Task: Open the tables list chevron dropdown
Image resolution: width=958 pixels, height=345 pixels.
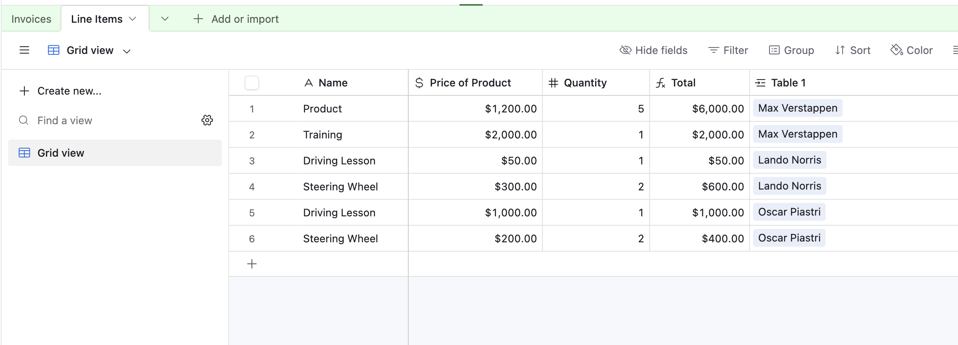Action: pyautogui.click(x=165, y=19)
